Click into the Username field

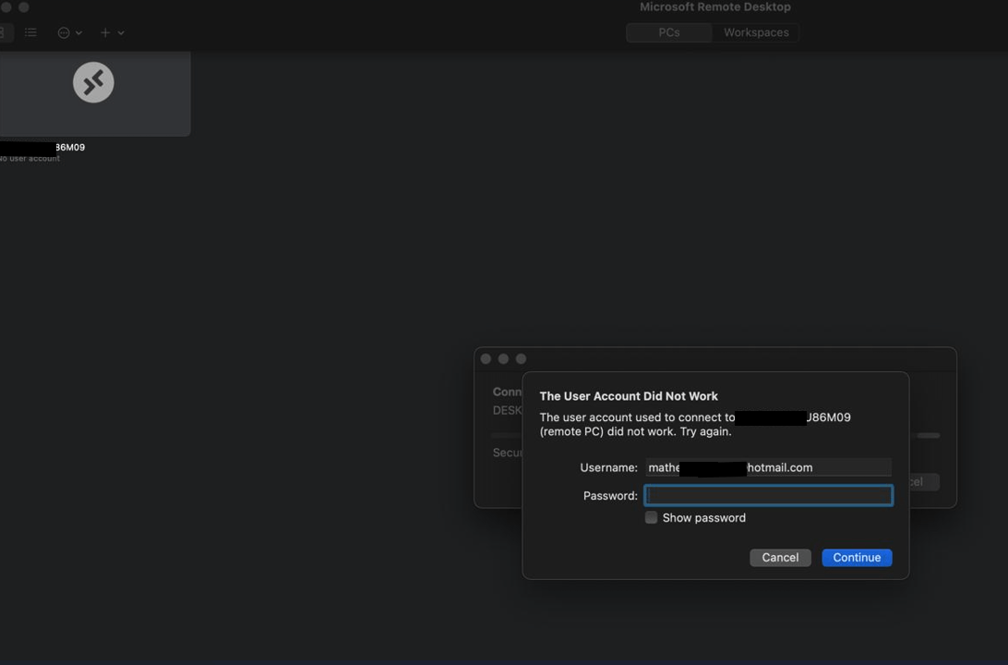coord(768,467)
